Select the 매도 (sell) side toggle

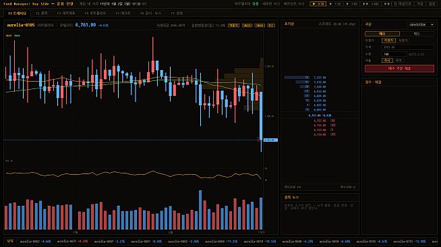click(x=417, y=34)
